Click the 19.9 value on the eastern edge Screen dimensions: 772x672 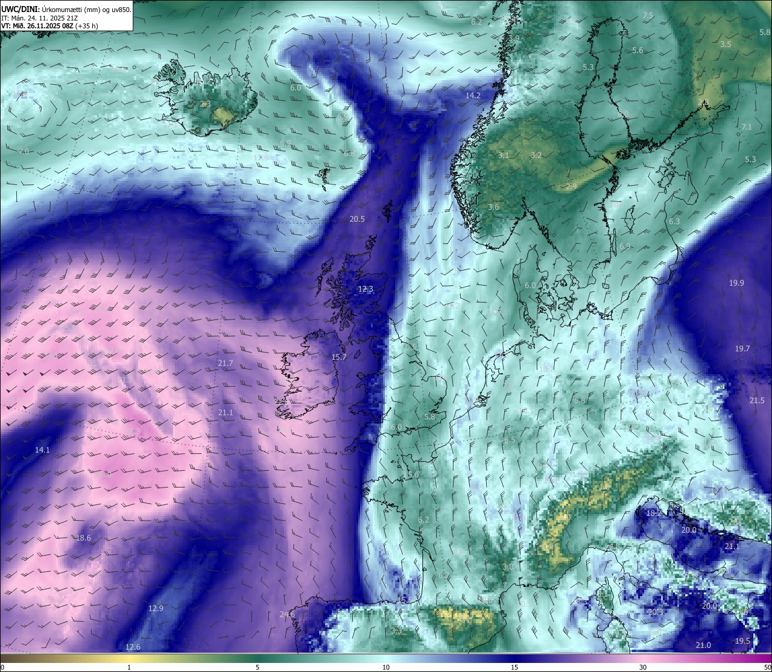point(736,283)
